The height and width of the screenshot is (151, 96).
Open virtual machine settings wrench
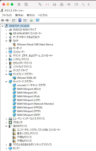(x=40, y=4)
